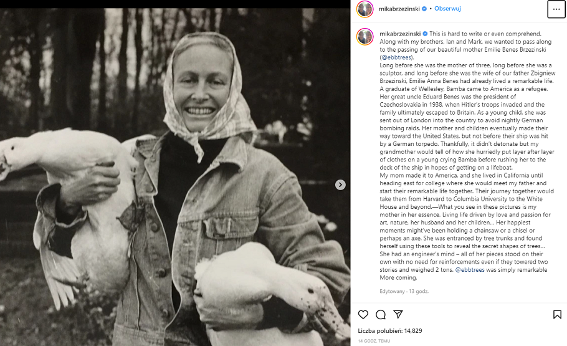The image size is (567, 346).
Task: Open mikabrzezinski profile from the caption username
Action: (x=400, y=34)
